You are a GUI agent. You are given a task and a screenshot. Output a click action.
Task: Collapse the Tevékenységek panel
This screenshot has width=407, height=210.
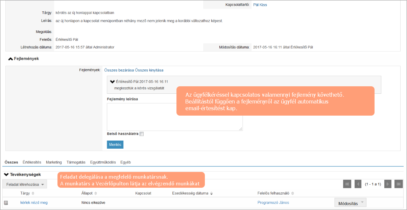point(6,175)
